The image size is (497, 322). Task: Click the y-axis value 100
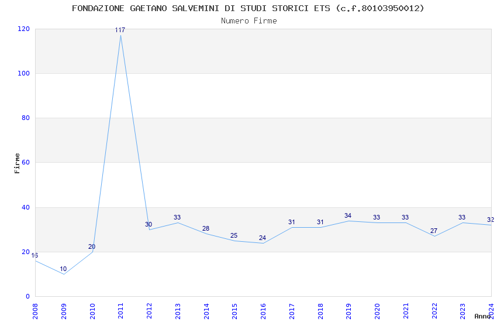tap(24, 73)
